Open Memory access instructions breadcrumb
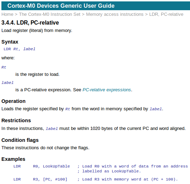Viewport: 190px width, 184px height. point(115,14)
